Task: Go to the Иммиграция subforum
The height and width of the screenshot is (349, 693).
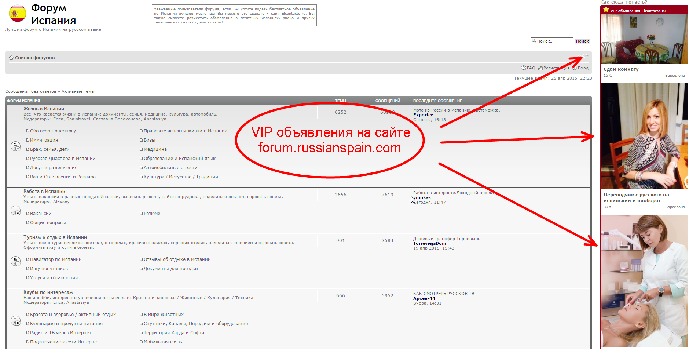Action: 44,140
